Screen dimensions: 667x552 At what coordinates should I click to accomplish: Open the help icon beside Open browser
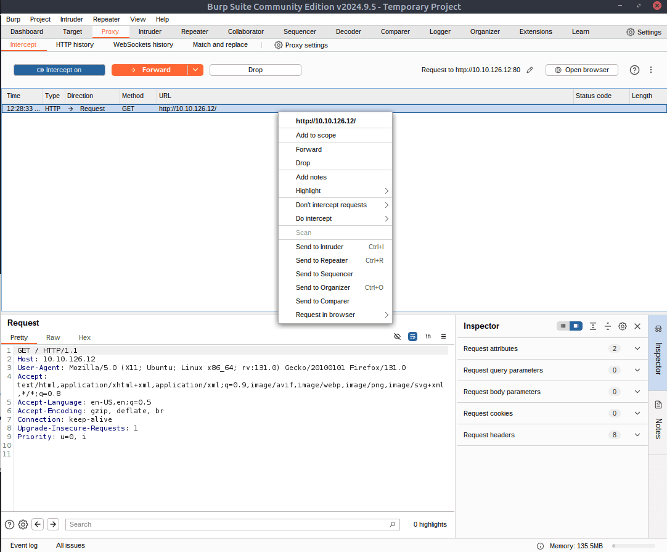tap(634, 70)
